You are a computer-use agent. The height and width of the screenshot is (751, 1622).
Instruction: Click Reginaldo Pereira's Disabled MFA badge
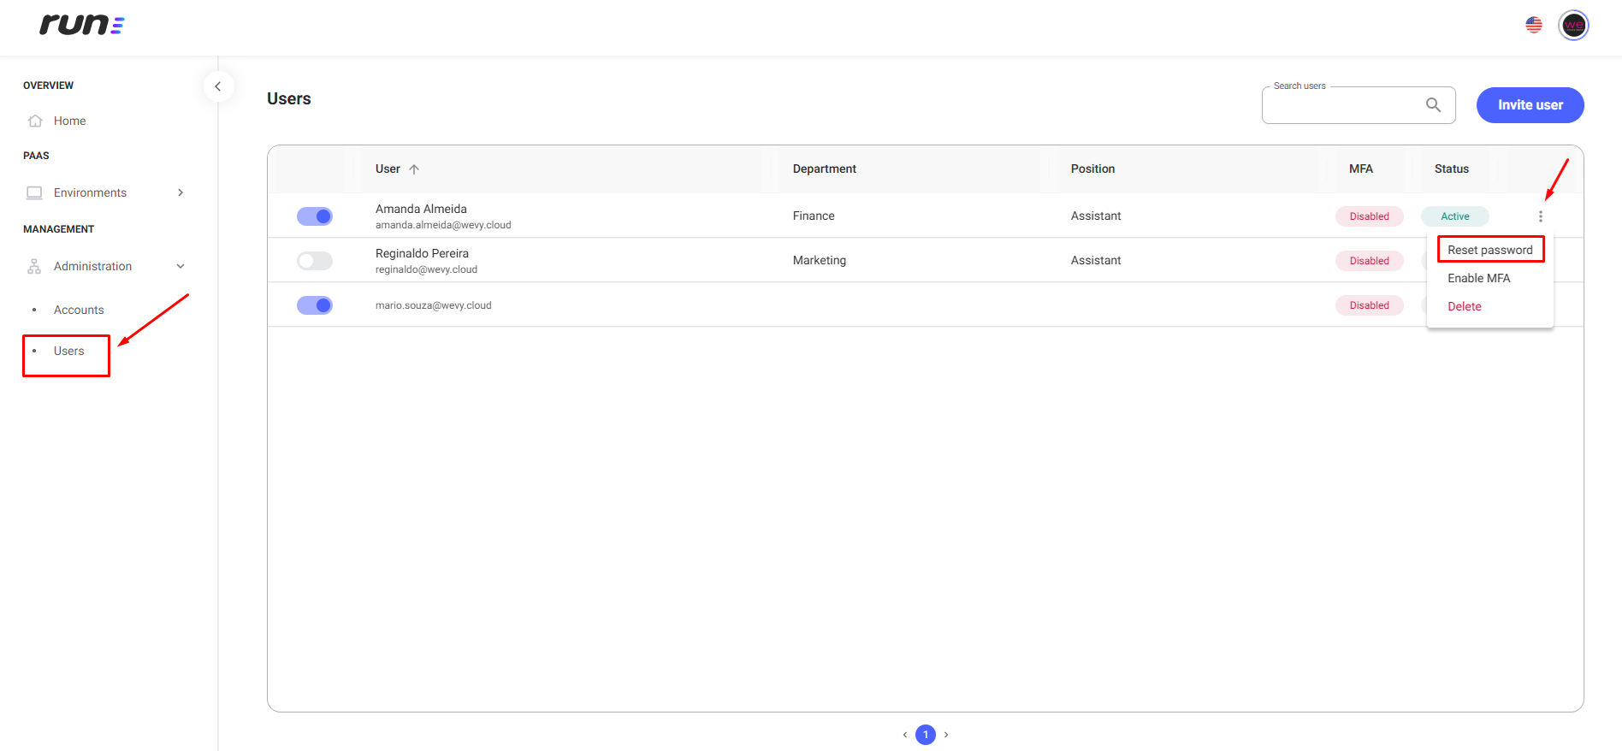(1370, 261)
